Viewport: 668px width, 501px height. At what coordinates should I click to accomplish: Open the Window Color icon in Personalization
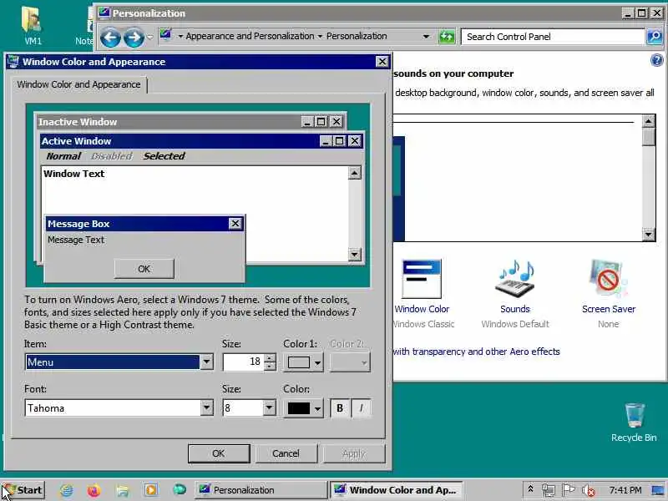[x=422, y=279]
